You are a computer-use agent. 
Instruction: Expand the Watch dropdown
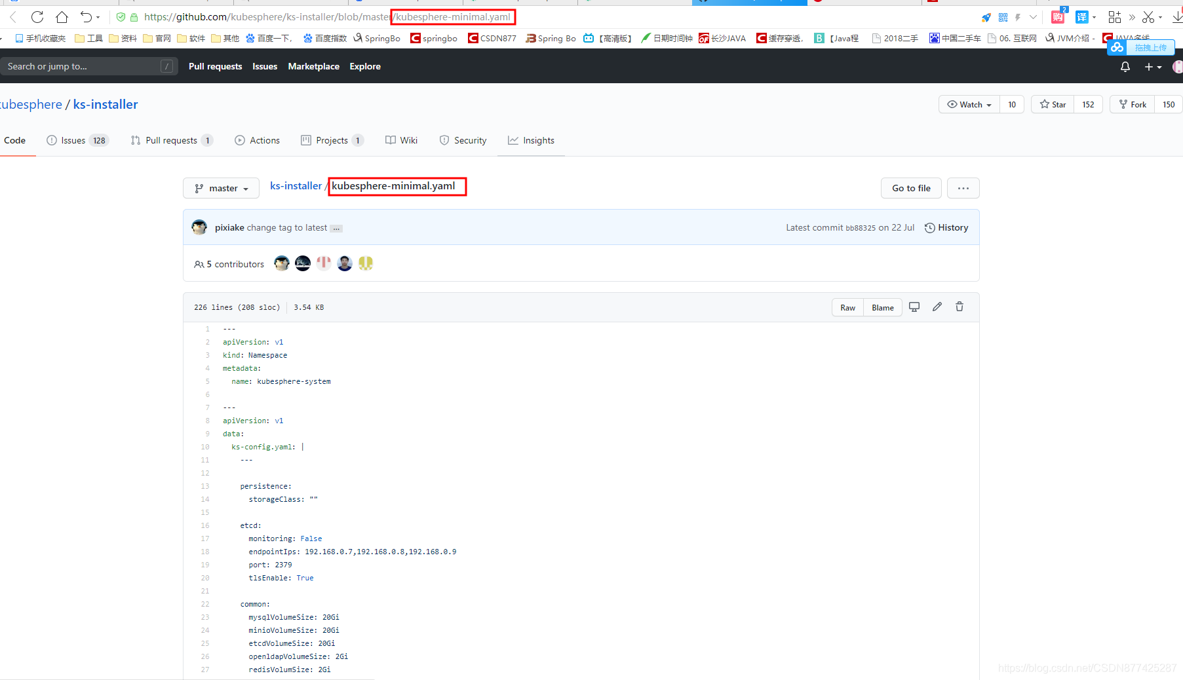tap(969, 104)
